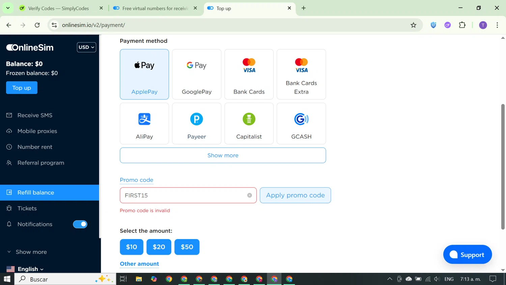Open the Windows notification center icon
Viewport: 506px width, 285px height.
pyautogui.click(x=493, y=279)
